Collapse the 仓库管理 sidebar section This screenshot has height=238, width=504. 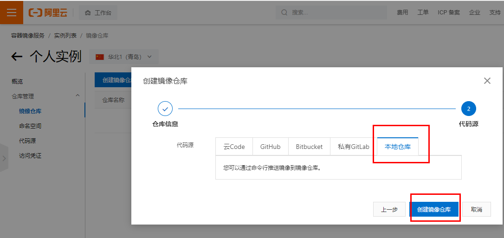tap(78, 96)
